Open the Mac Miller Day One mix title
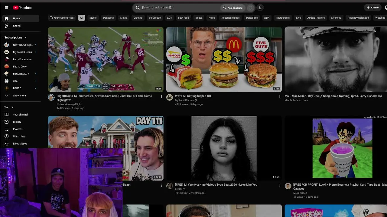This screenshot has height=217, width=387. pos(333,96)
